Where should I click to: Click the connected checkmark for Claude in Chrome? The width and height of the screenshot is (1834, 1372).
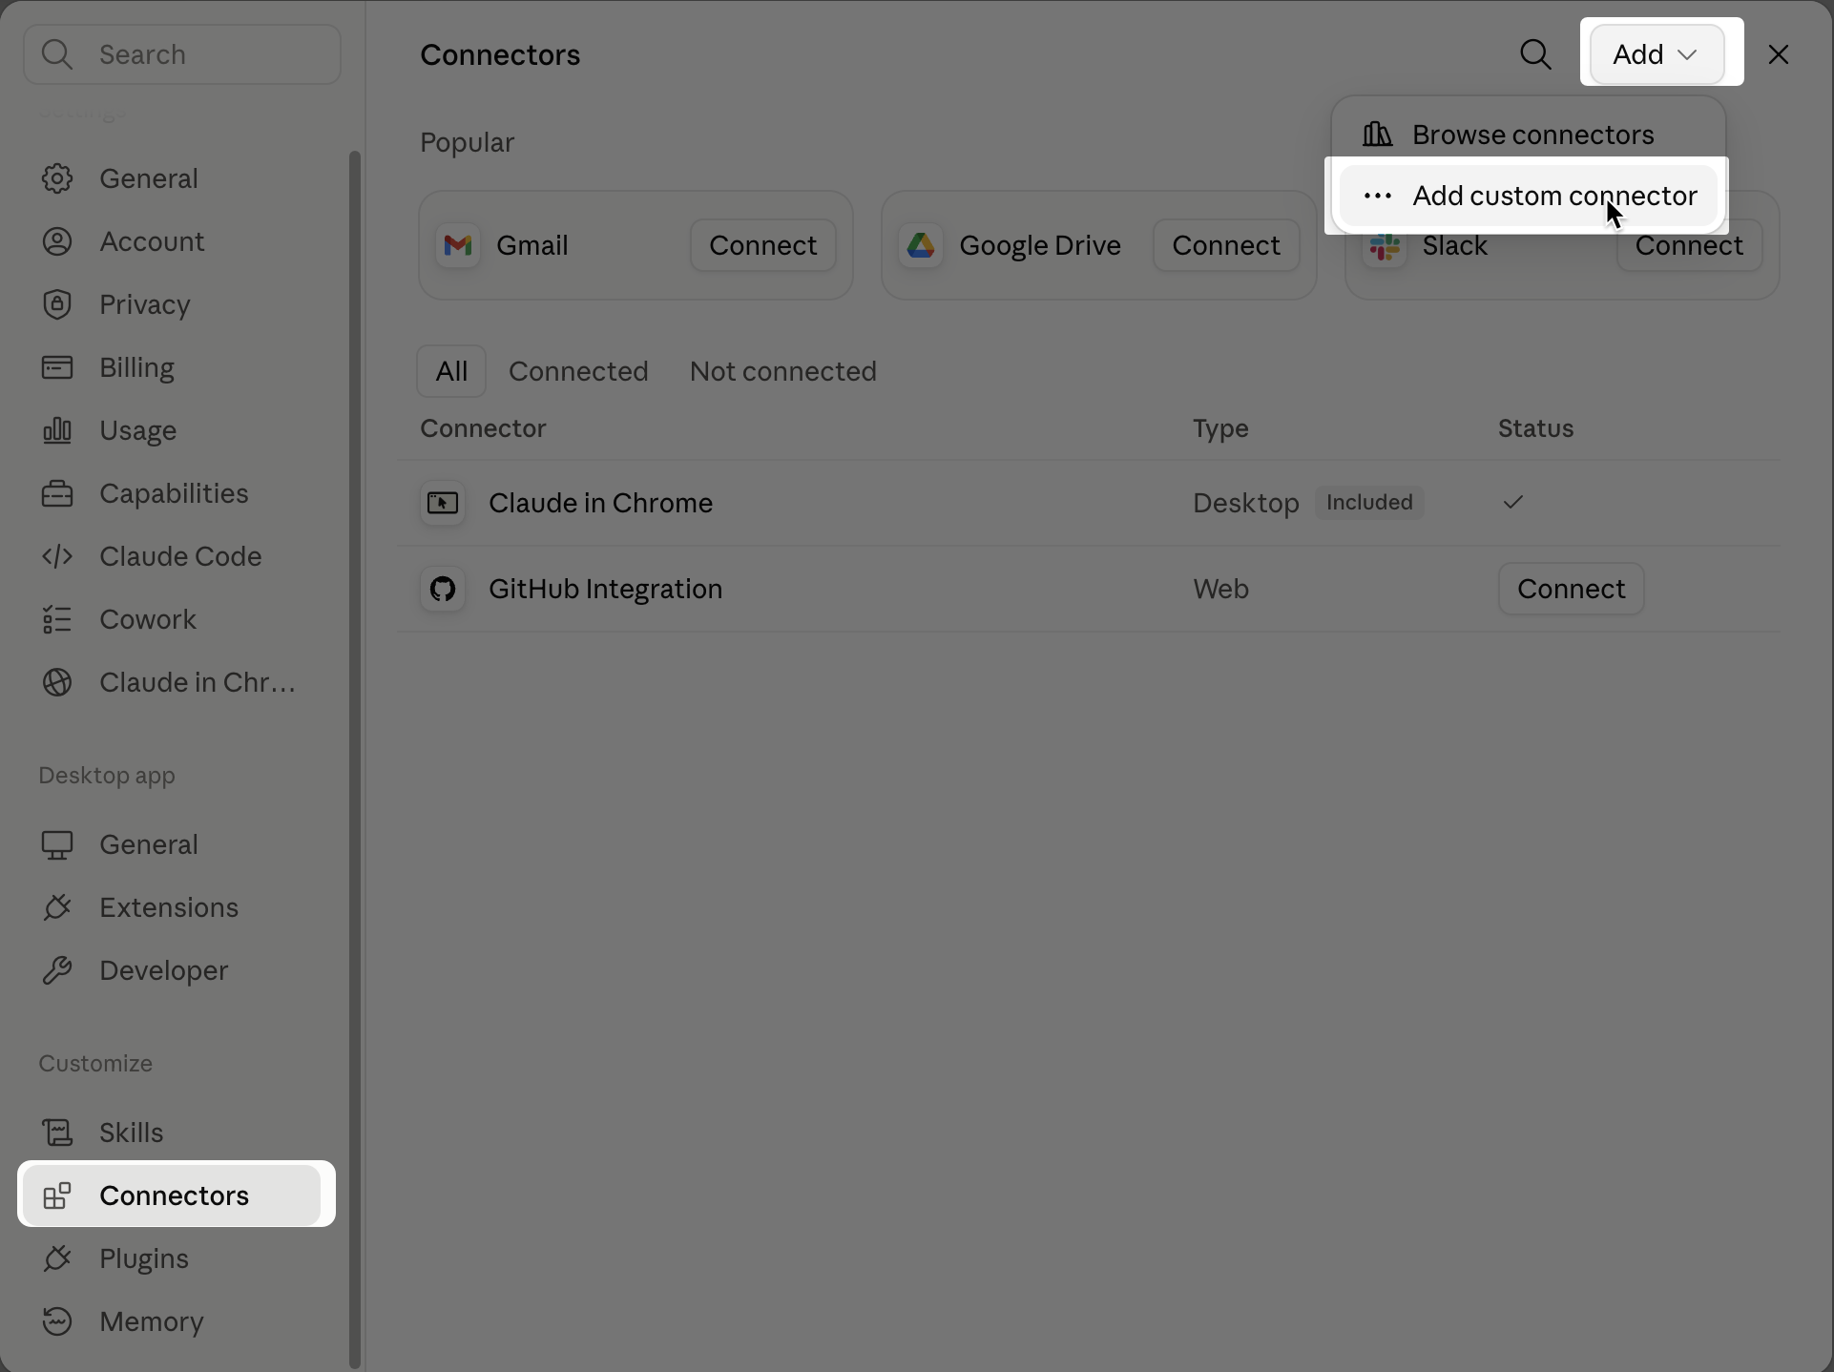pyautogui.click(x=1512, y=502)
